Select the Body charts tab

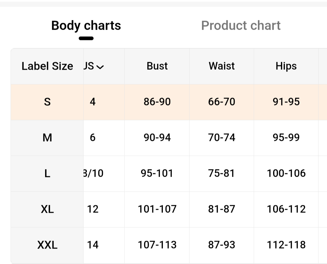pos(86,25)
